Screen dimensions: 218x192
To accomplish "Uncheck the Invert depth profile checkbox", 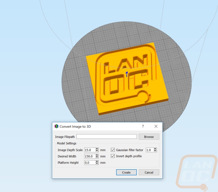I will tap(113, 156).
